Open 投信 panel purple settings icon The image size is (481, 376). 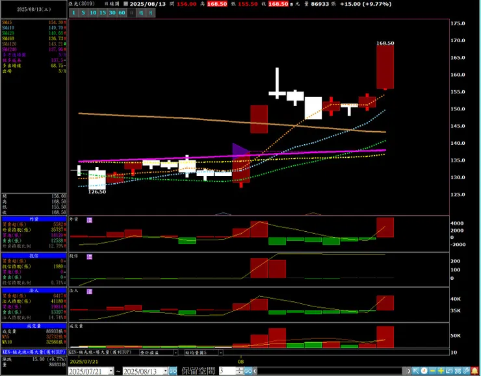89,257
